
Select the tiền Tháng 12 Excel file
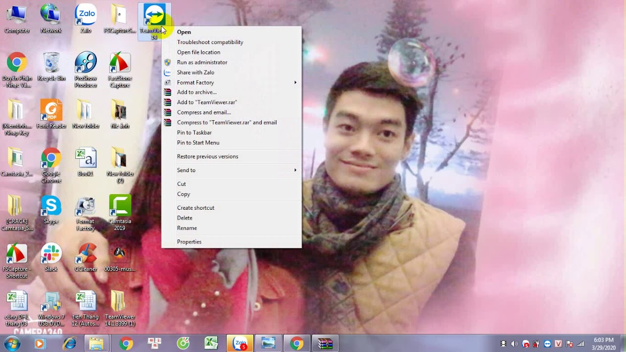(x=86, y=309)
